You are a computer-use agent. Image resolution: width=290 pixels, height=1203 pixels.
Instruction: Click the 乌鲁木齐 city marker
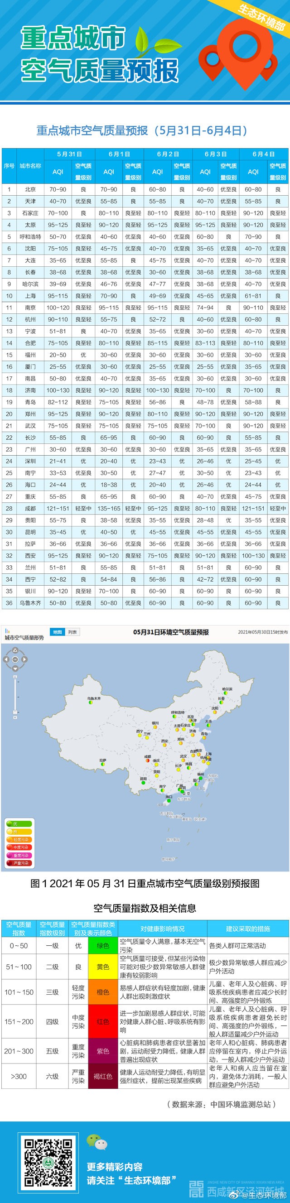(x=92, y=703)
